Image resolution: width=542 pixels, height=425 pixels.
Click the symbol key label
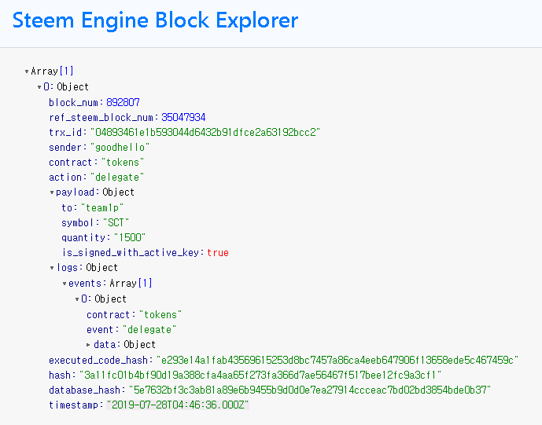click(x=77, y=222)
